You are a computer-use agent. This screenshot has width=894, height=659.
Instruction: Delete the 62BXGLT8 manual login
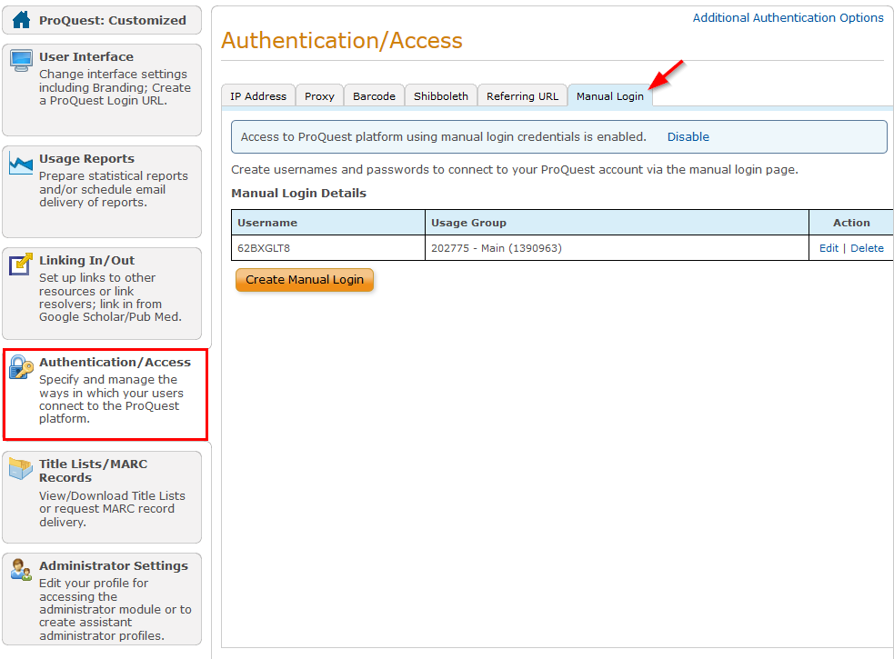point(867,247)
